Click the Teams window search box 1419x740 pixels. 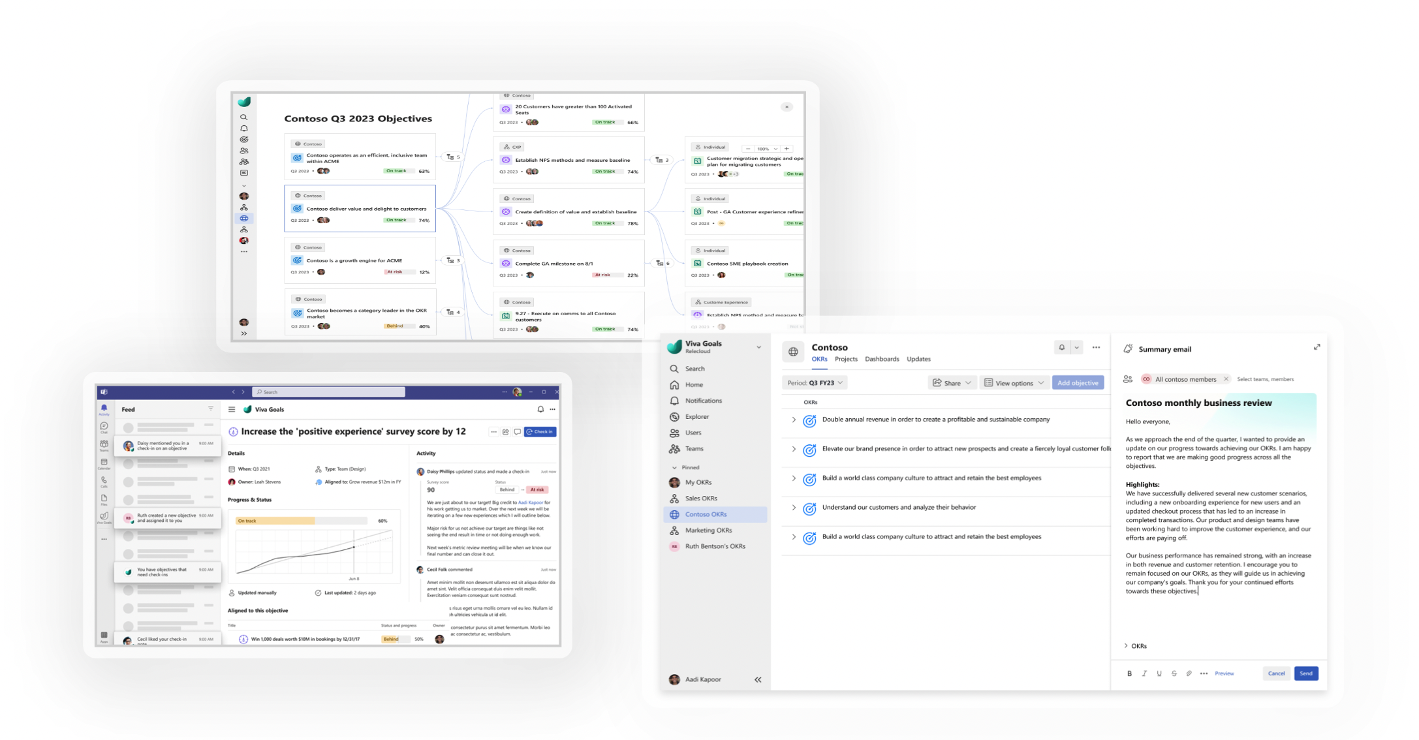click(x=328, y=392)
